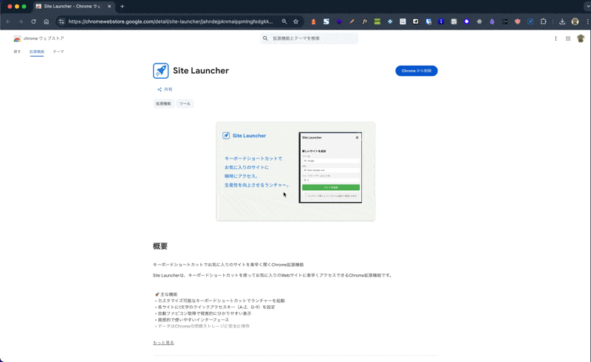
Task: Bookmark this page with the star
Action: [296, 21]
